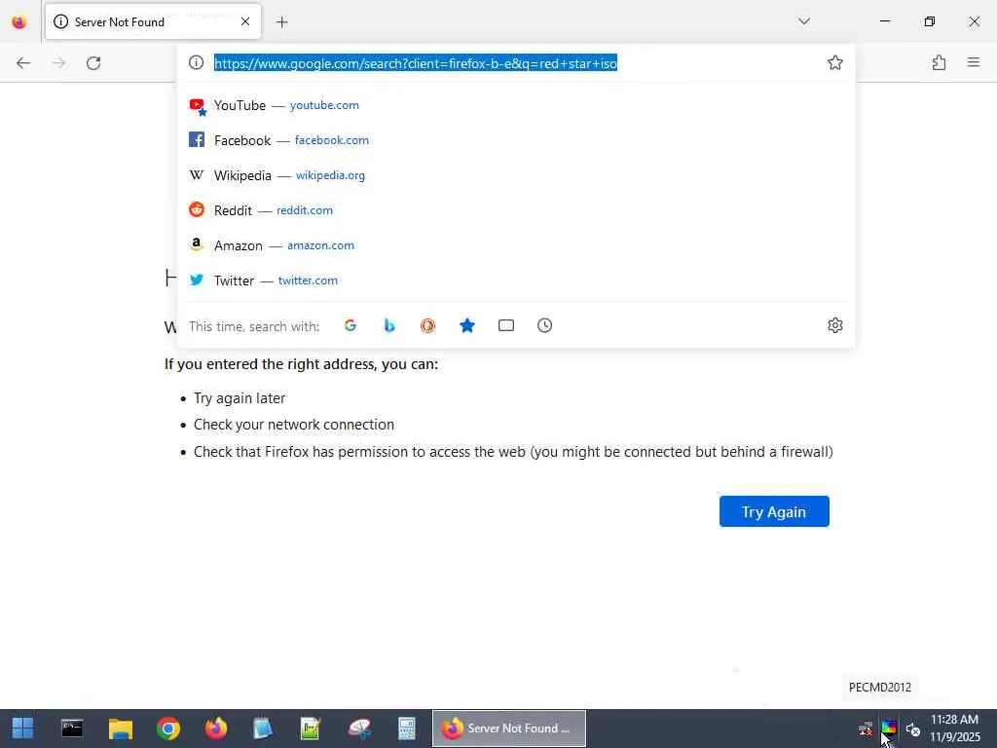Image resolution: width=997 pixels, height=748 pixels.
Task: Open the Calculator from the taskbar
Action: (x=407, y=729)
